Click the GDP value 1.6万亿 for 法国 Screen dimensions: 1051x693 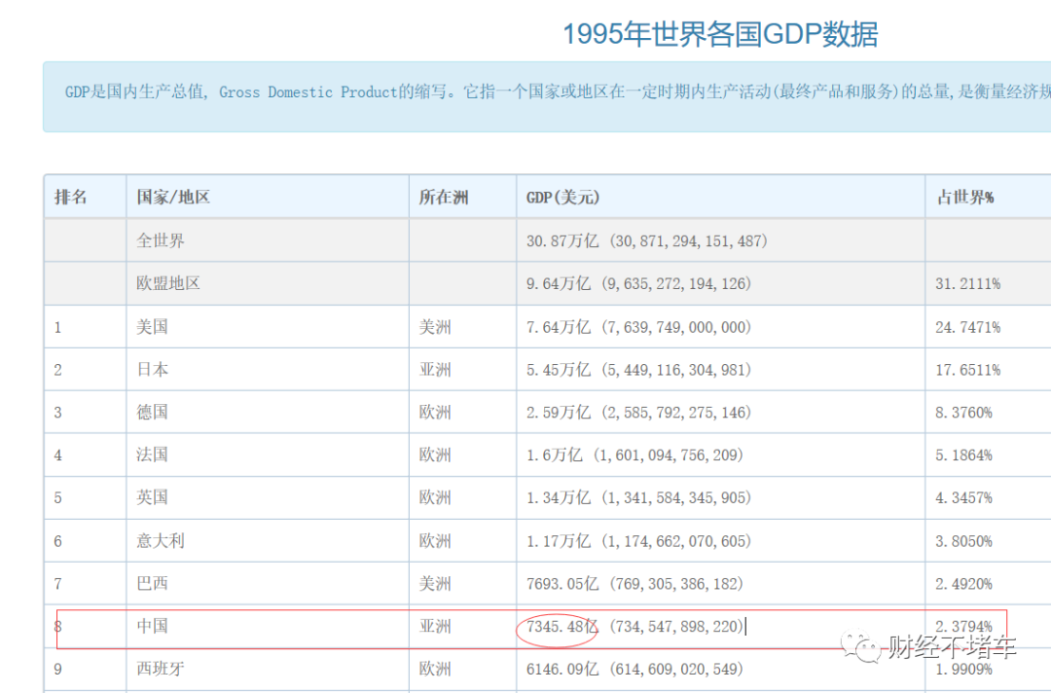(554, 456)
